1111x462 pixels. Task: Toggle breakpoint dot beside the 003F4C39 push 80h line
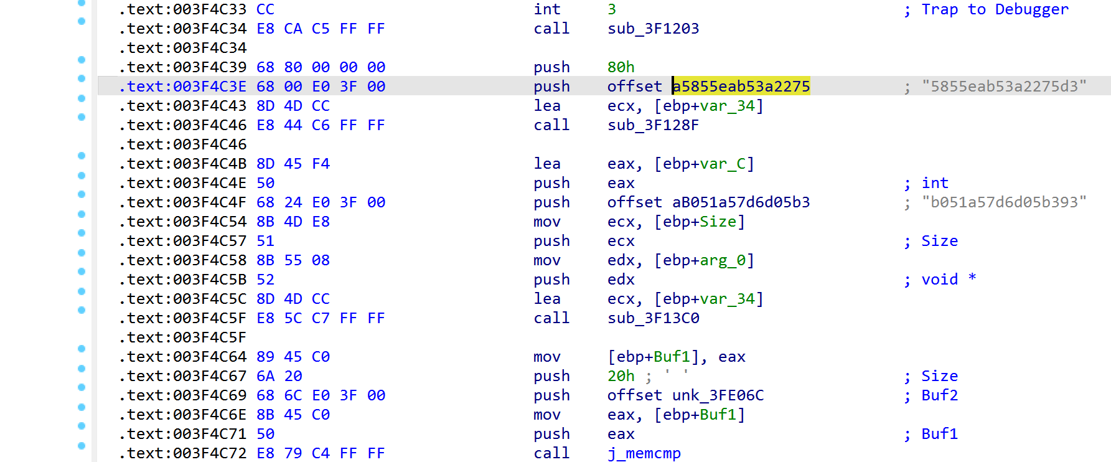pyautogui.click(x=82, y=60)
